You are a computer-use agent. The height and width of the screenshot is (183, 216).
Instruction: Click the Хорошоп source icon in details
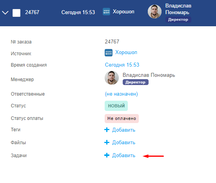[x=109, y=53]
